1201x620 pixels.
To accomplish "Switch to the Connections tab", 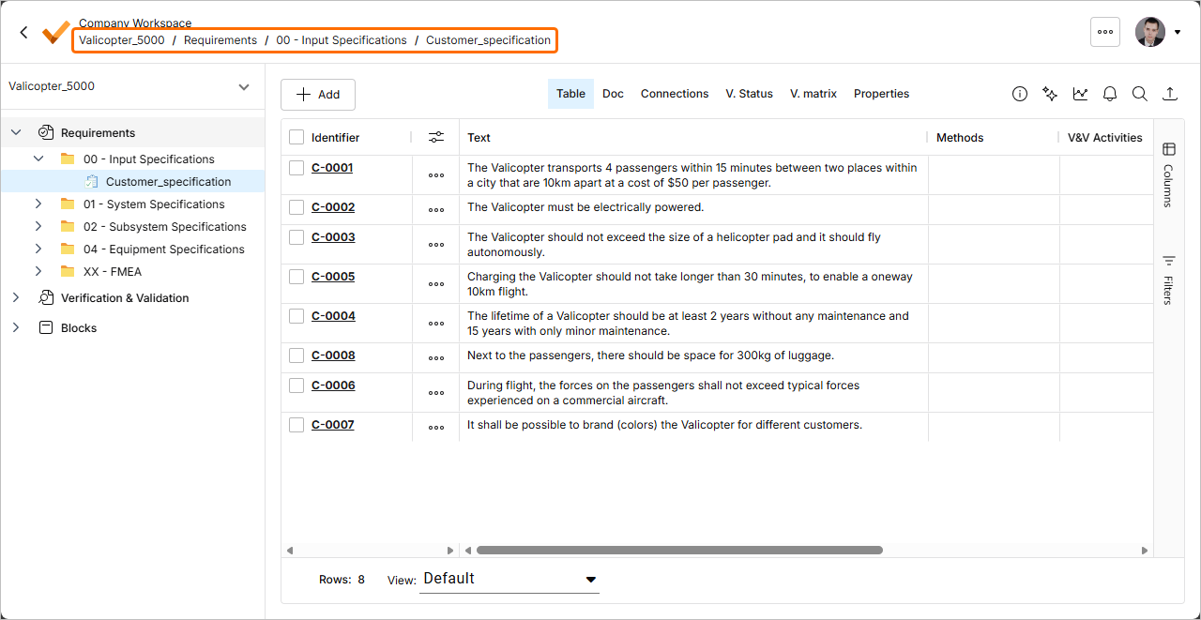I will pos(674,94).
